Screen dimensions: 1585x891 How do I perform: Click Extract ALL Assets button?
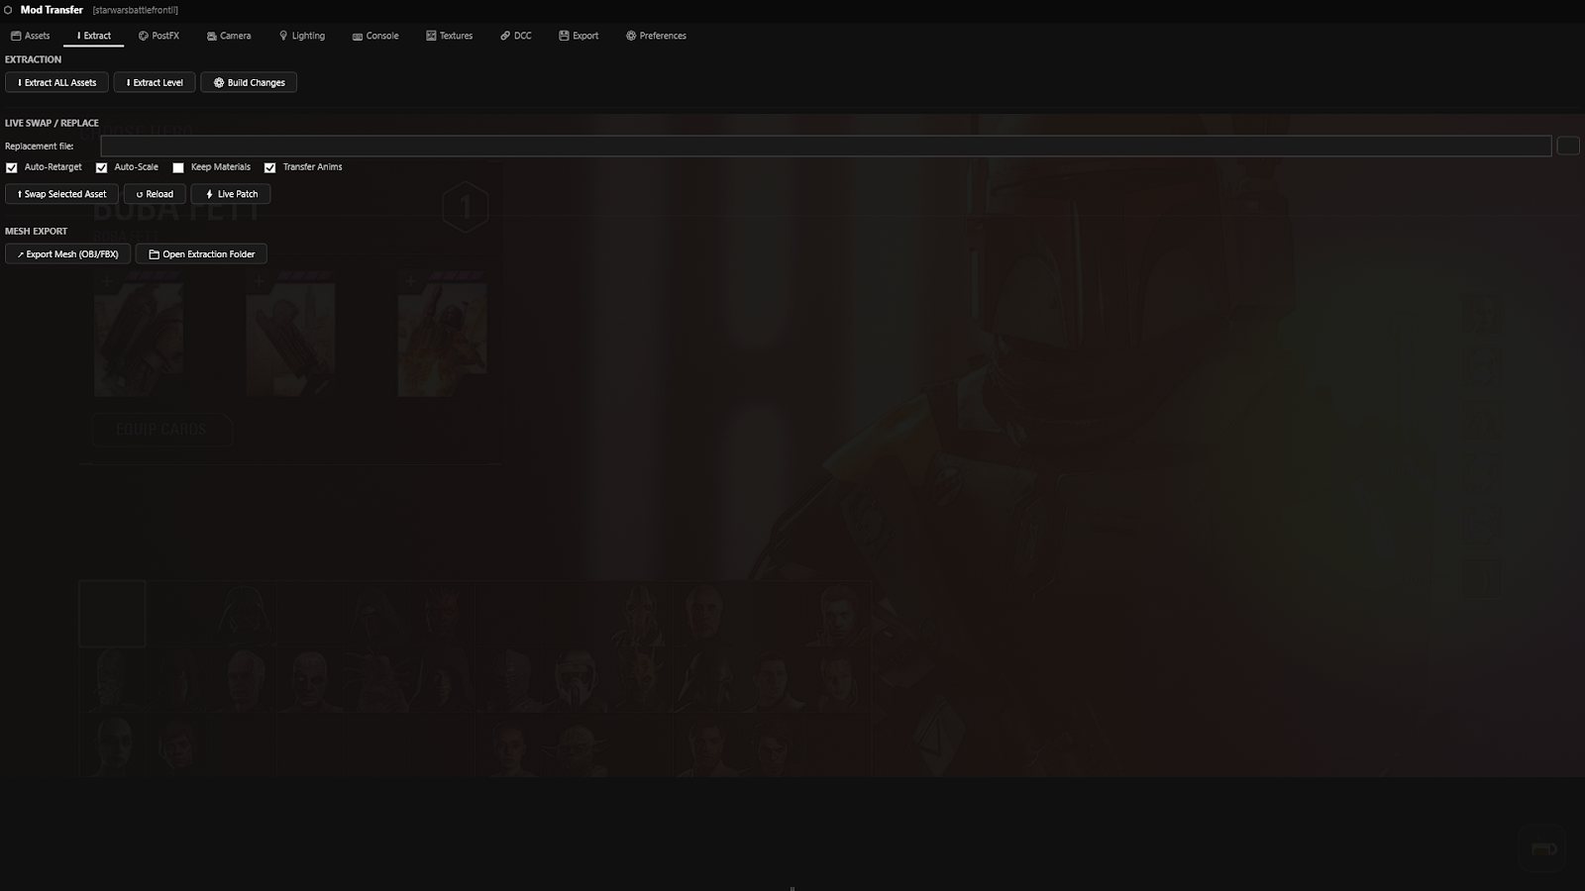point(56,82)
